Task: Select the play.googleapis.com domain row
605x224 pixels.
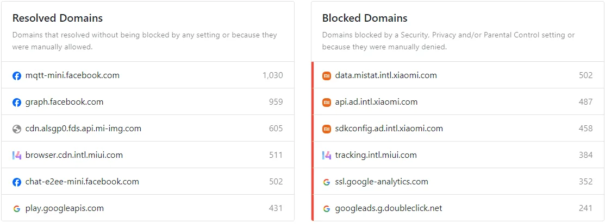Action: (148, 208)
